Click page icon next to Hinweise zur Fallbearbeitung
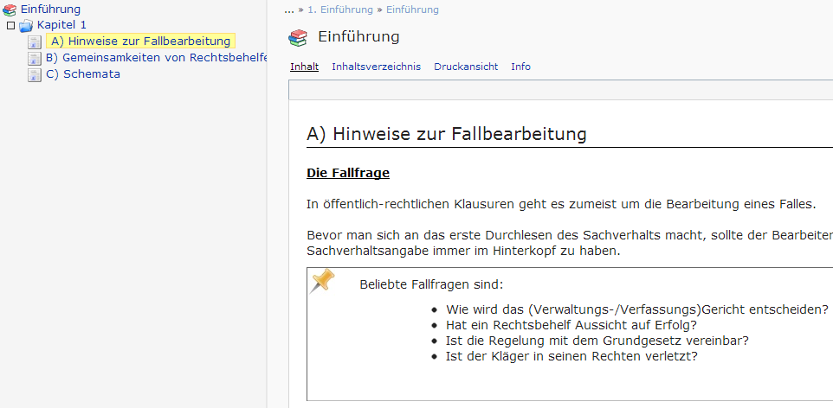 pos(35,41)
